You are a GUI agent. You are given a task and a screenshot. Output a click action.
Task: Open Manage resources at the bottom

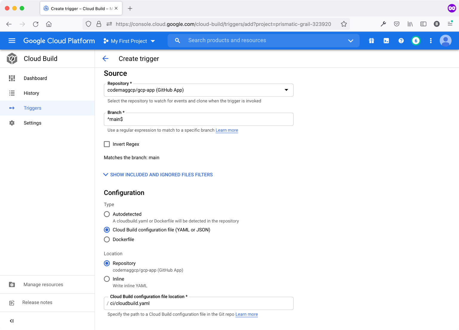tap(43, 284)
